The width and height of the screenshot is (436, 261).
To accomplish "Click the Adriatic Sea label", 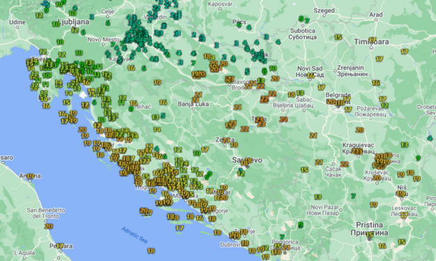I will (134, 235).
